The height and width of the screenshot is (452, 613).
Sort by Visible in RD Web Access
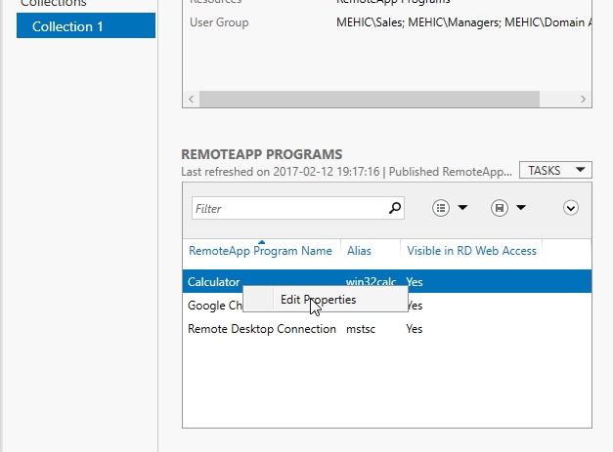471,251
